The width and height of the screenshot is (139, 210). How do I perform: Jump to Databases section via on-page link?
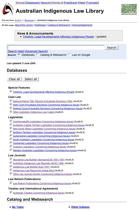point(40,25)
